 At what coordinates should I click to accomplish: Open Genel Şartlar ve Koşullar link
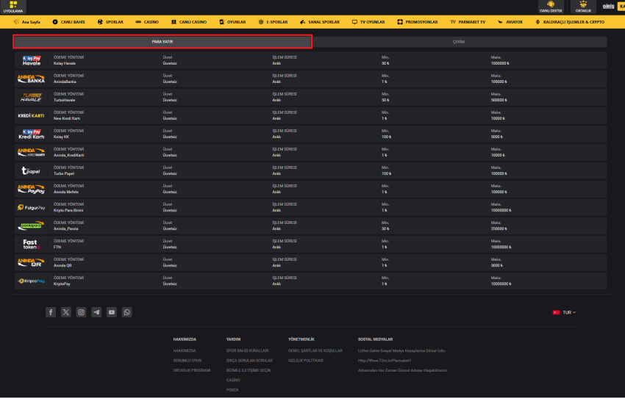pyautogui.click(x=315, y=350)
